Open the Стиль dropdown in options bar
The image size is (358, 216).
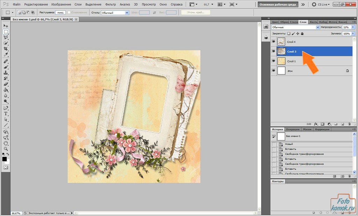(x=115, y=13)
